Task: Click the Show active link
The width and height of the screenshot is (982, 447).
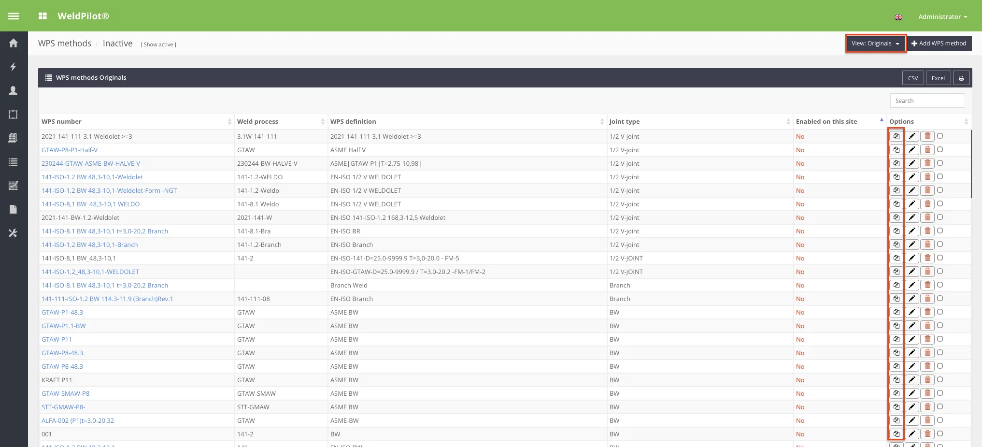Action: pyautogui.click(x=158, y=44)
